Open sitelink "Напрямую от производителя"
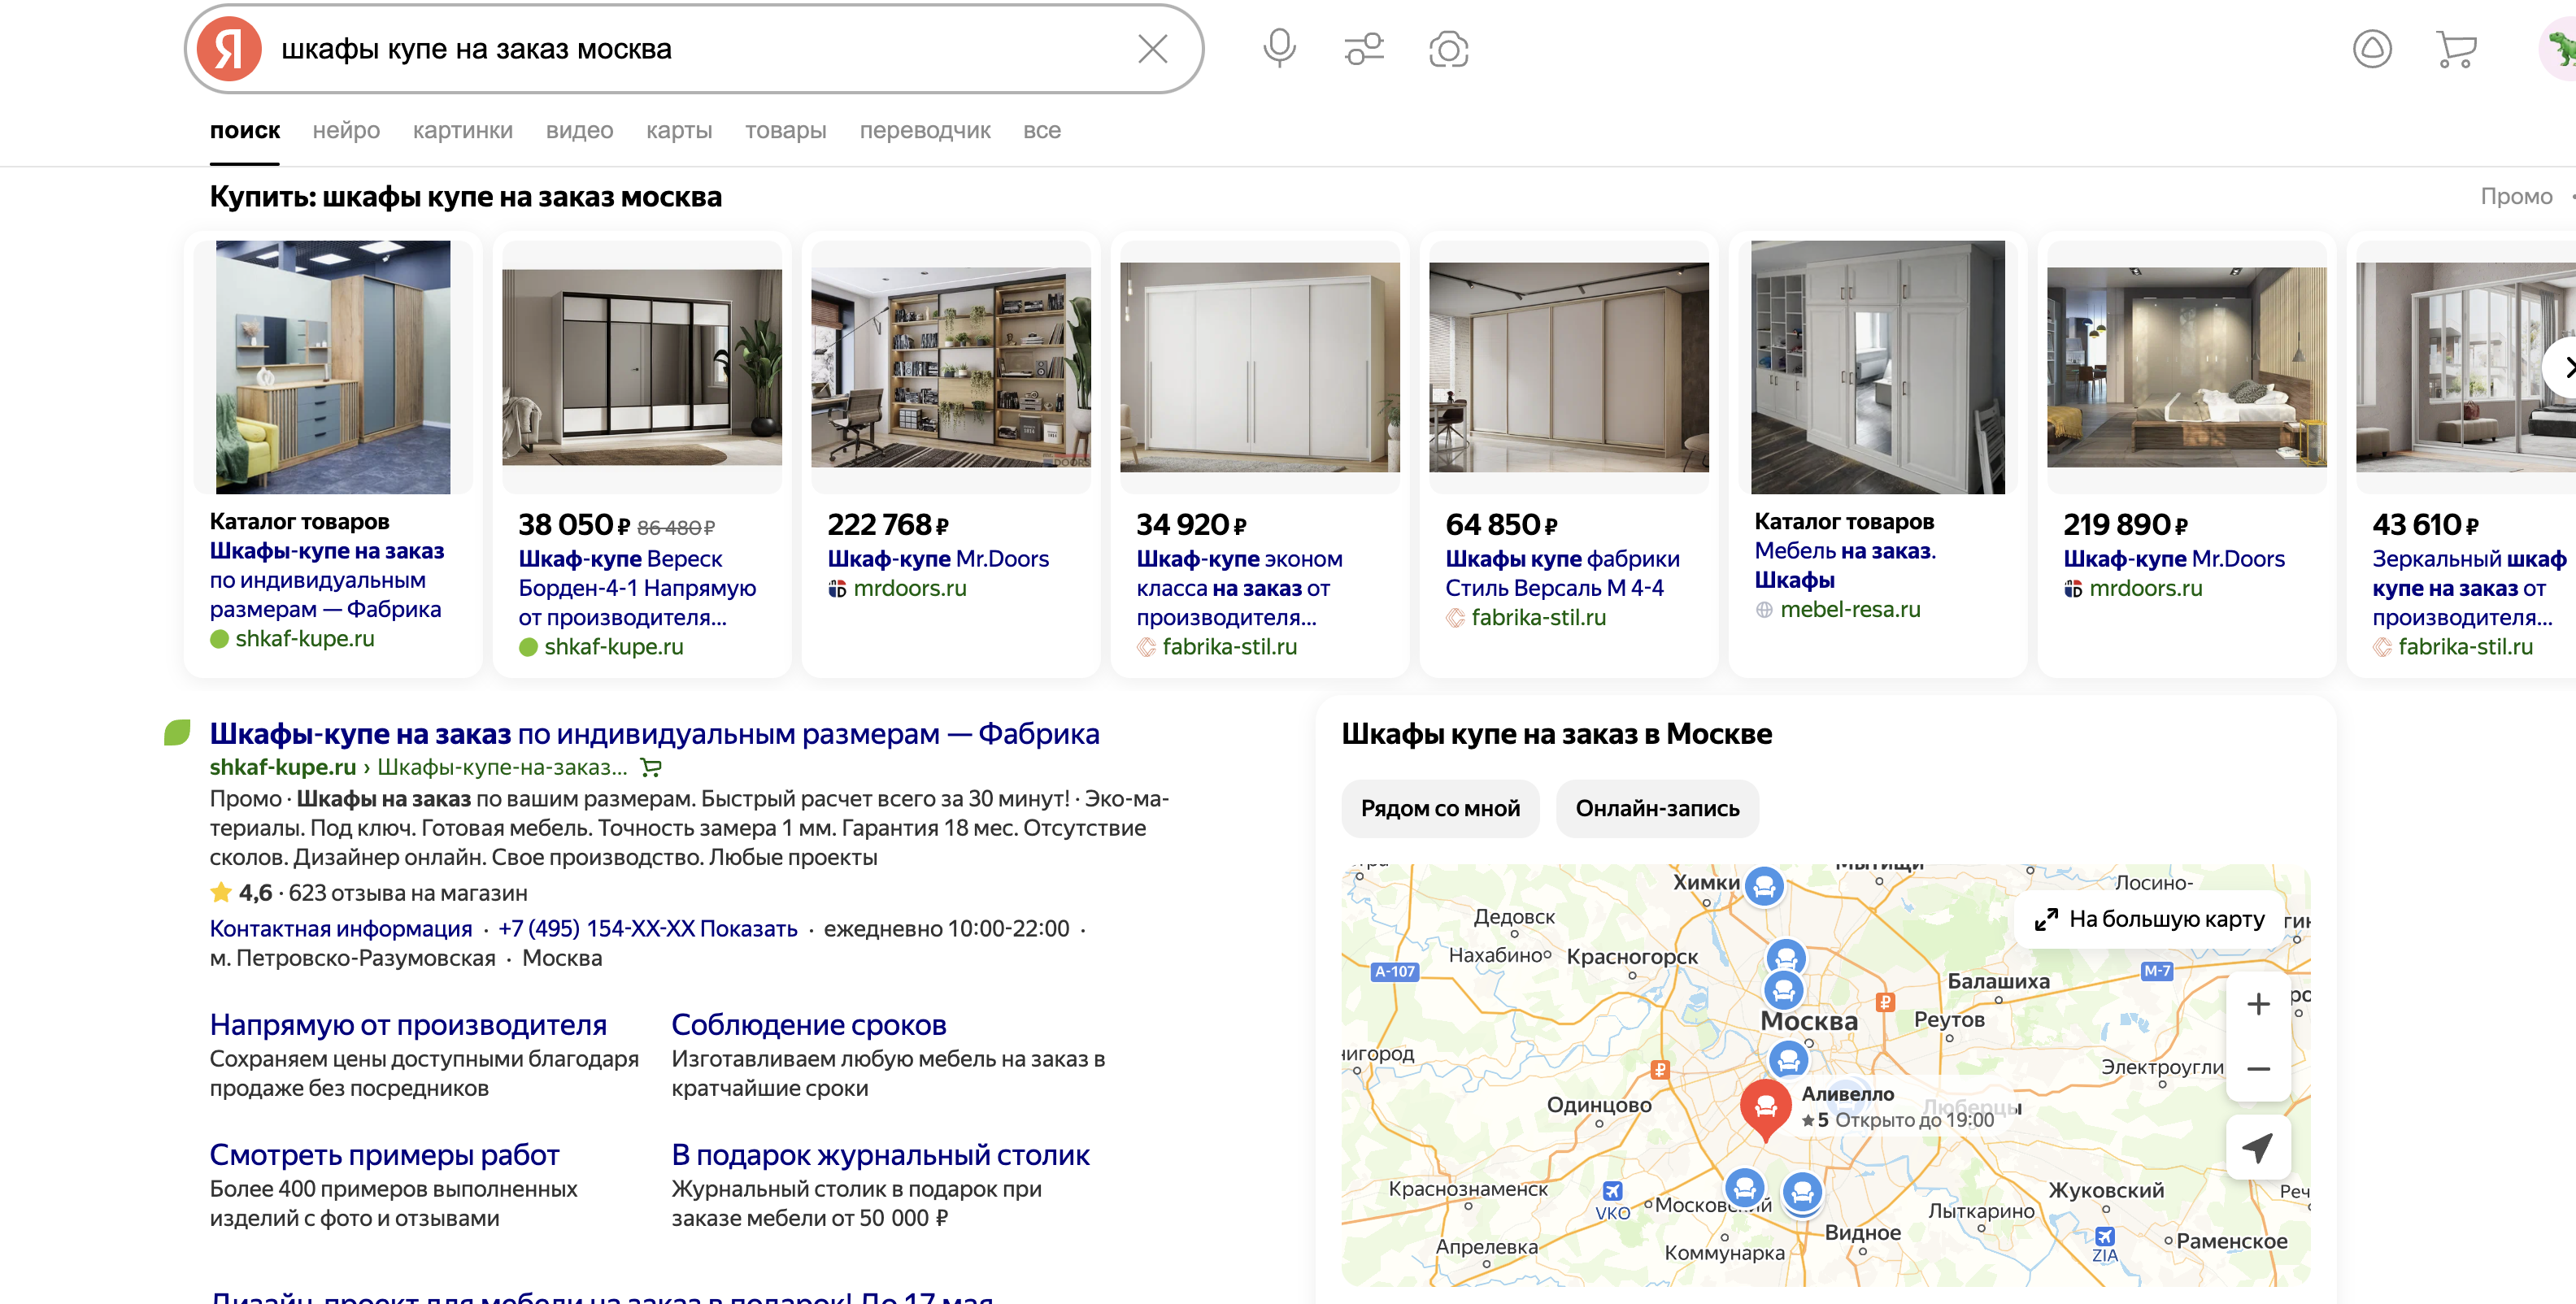This screenshot has width=2576, height=1304. (x=408, y=1024)
